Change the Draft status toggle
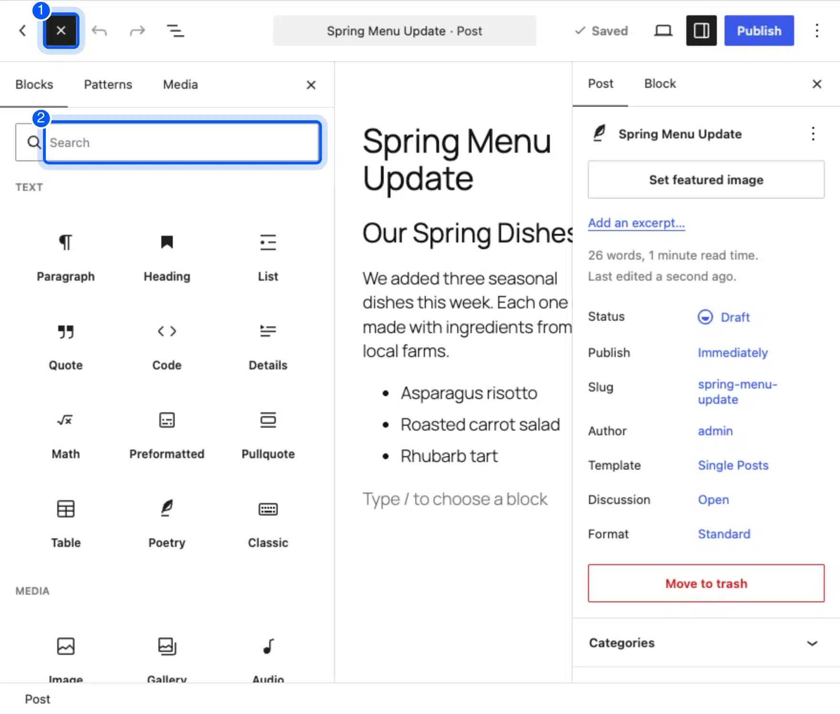840x714 pixels. [724, 317]
